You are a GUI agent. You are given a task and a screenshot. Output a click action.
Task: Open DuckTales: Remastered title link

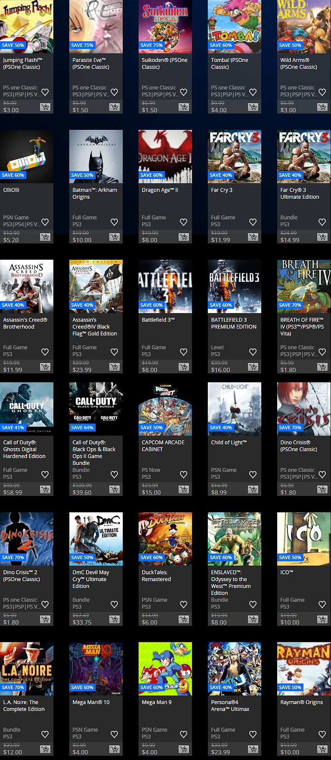tap(156, 576)
